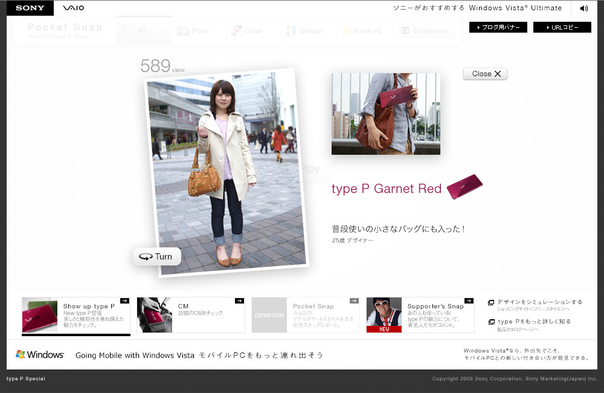Click the red laptop close-up photo
Screen dimensions: 604x393
tap(386, 114)
